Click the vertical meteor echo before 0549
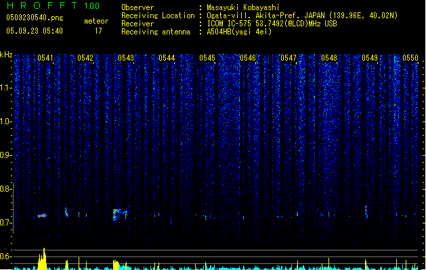Image resolution: width=426 pixels, height=270 pixels. [x=366, y=211]
